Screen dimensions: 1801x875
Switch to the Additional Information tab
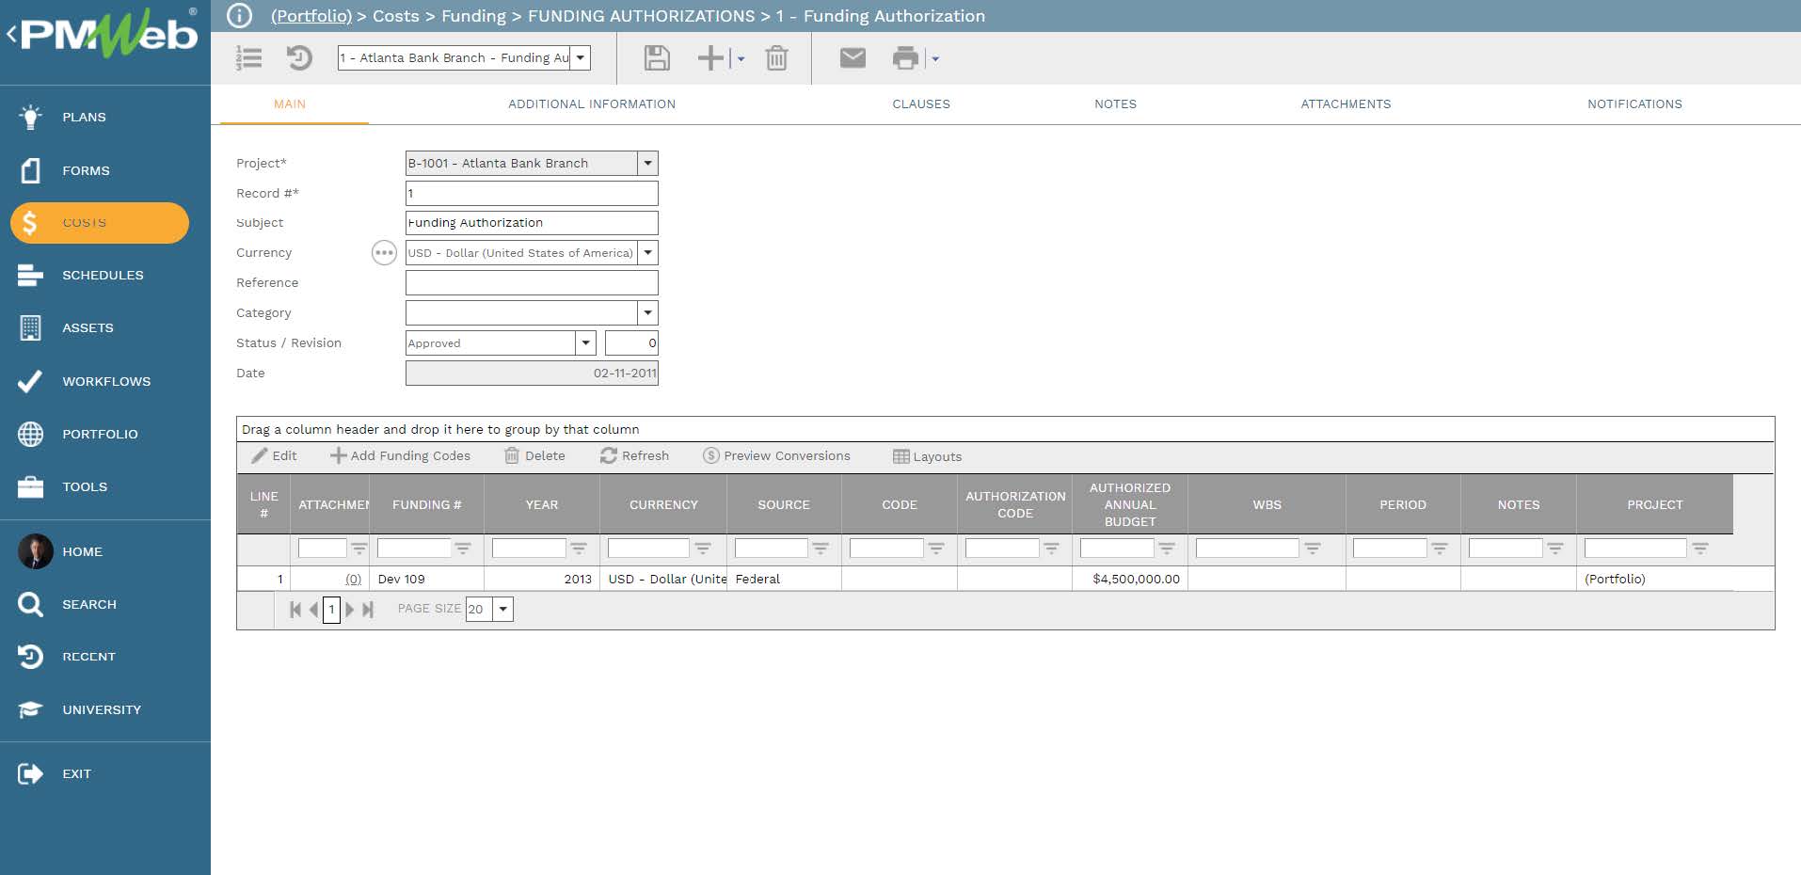[591, 104]
